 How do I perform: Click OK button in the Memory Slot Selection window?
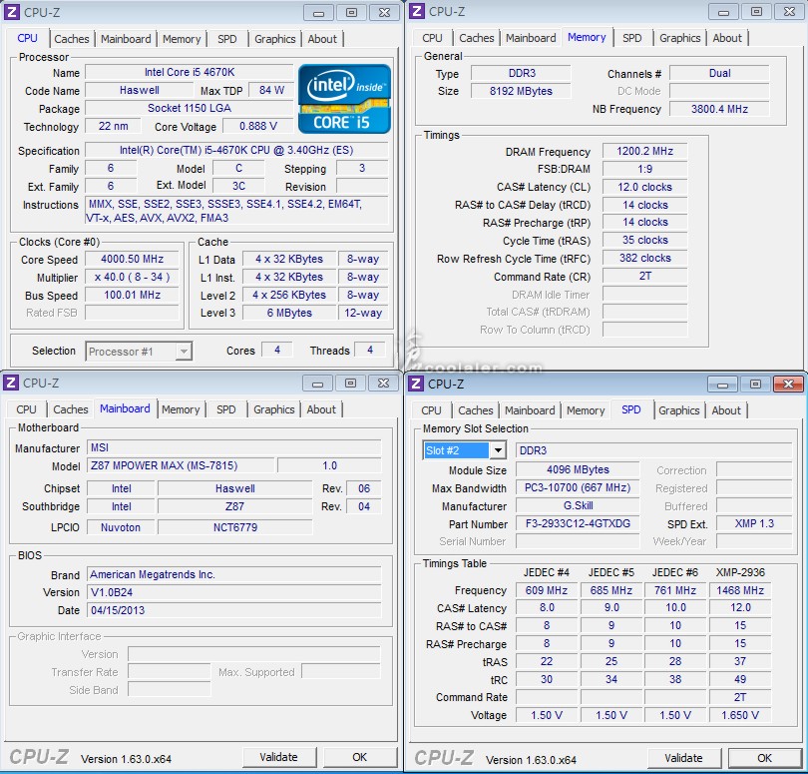[765, 758]
